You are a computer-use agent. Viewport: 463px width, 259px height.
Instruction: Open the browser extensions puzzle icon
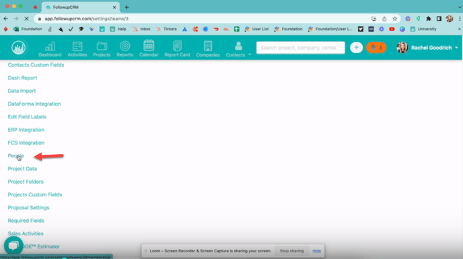click(429, 19)
